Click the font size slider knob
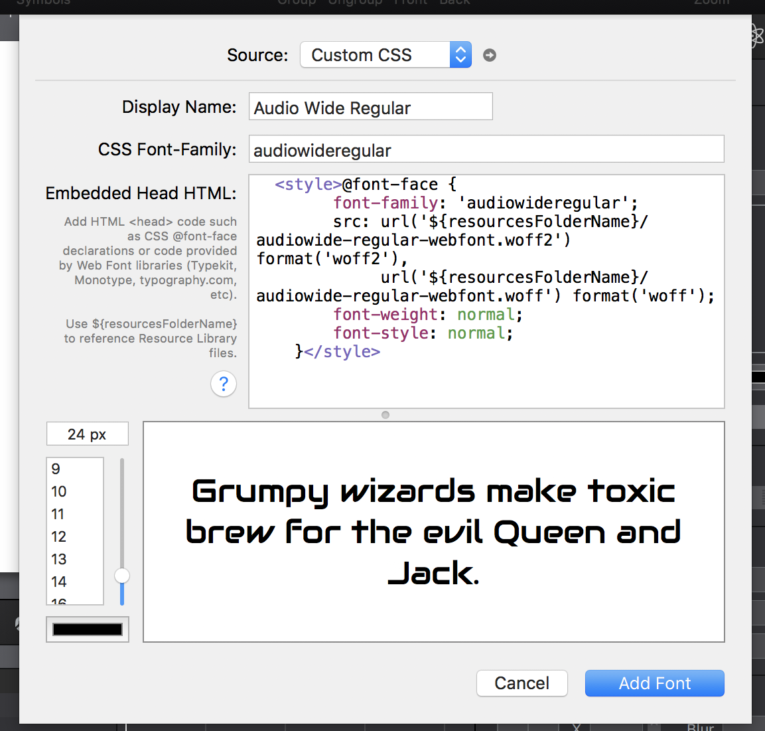Viewport: 765px width, 731px height. coord(122,576)
